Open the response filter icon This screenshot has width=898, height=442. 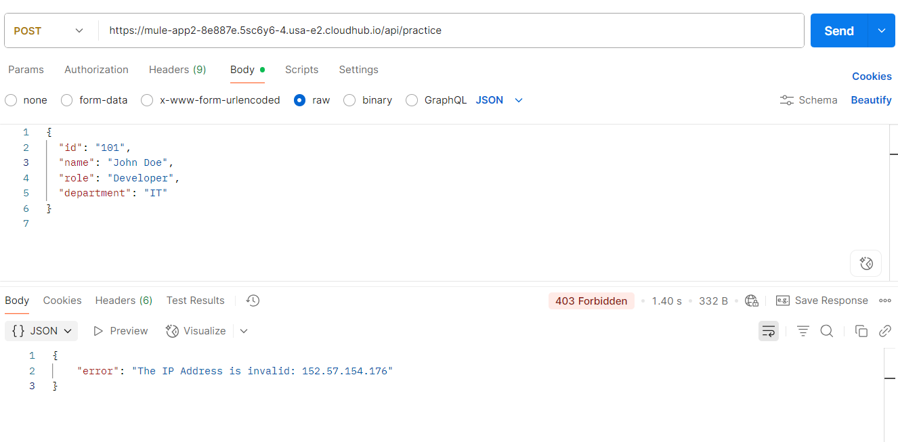click(x=803, y=331)
